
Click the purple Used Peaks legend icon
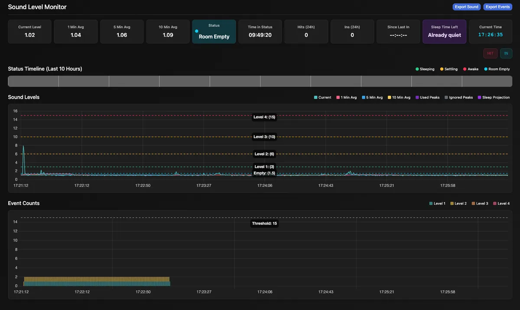tap(417, 97)
